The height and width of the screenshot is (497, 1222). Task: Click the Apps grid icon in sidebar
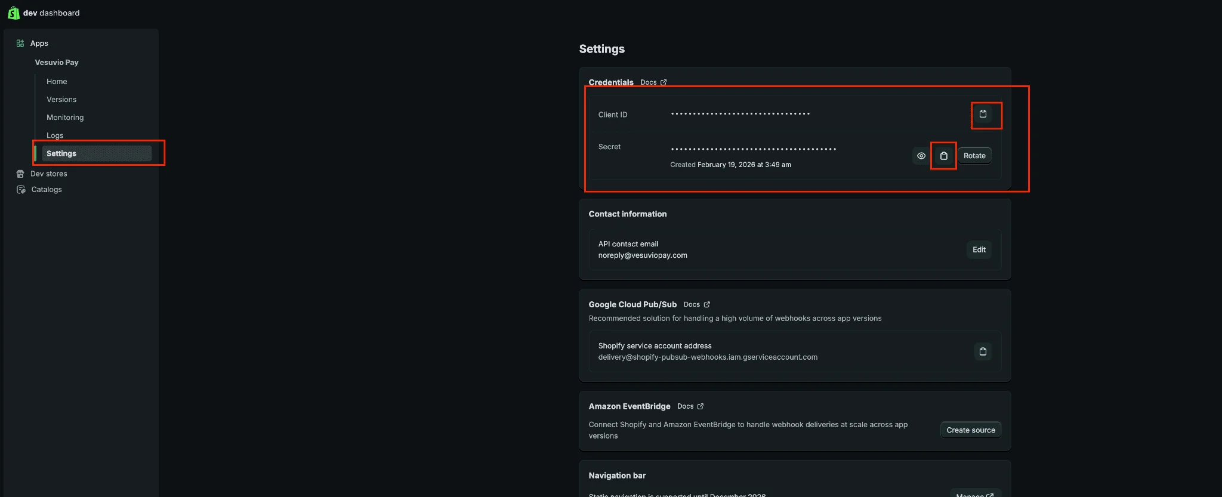pyautogui.click(x=20, y=44)
